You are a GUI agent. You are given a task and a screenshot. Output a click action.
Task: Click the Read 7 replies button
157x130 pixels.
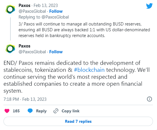(x=78, y=121)
